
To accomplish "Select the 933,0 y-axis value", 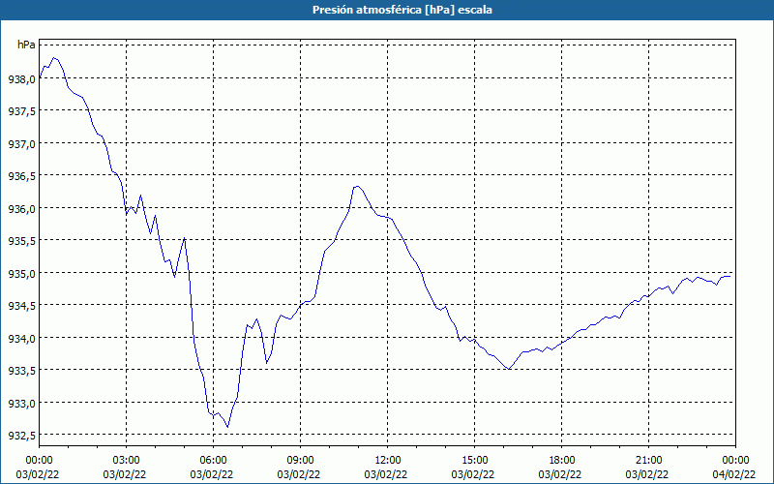I will pos(21,403).
